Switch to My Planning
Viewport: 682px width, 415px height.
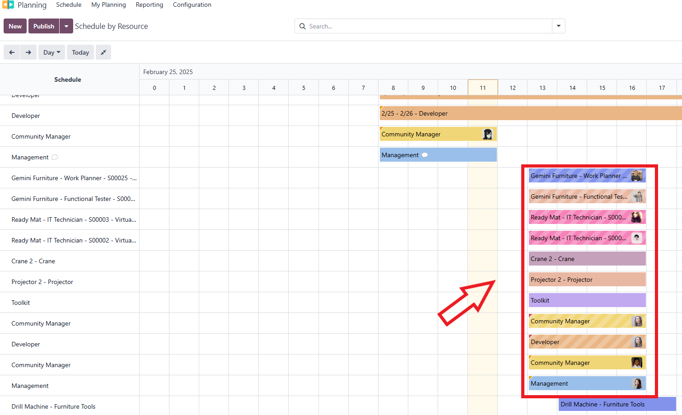click(108, 5)
